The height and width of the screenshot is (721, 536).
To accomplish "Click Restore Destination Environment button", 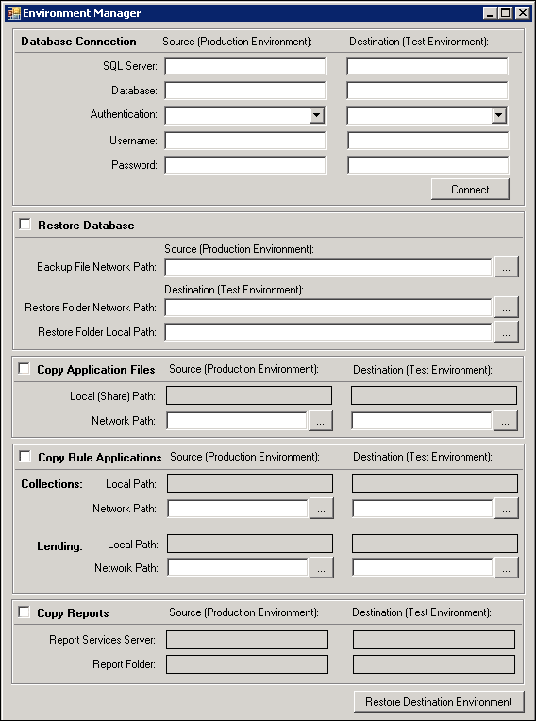I will tap(439, 702).
